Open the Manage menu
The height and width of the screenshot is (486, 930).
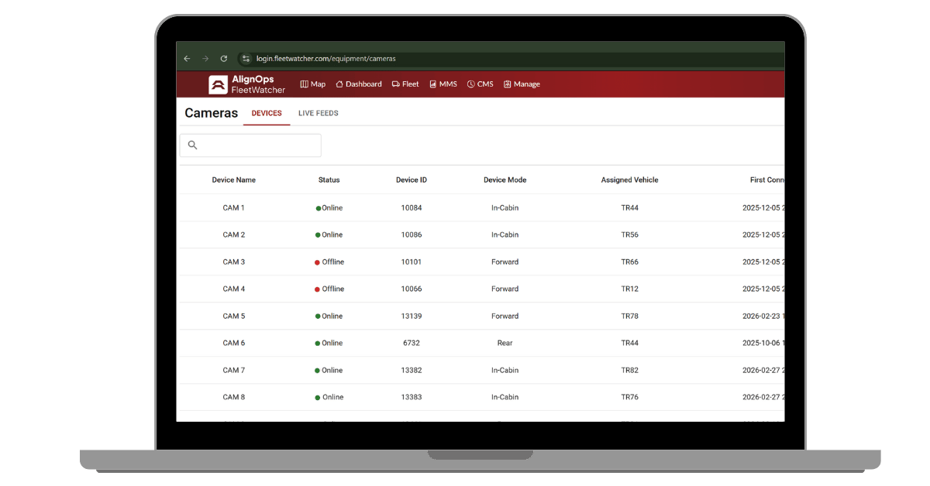pyautogui.click(x=522, y=84)
